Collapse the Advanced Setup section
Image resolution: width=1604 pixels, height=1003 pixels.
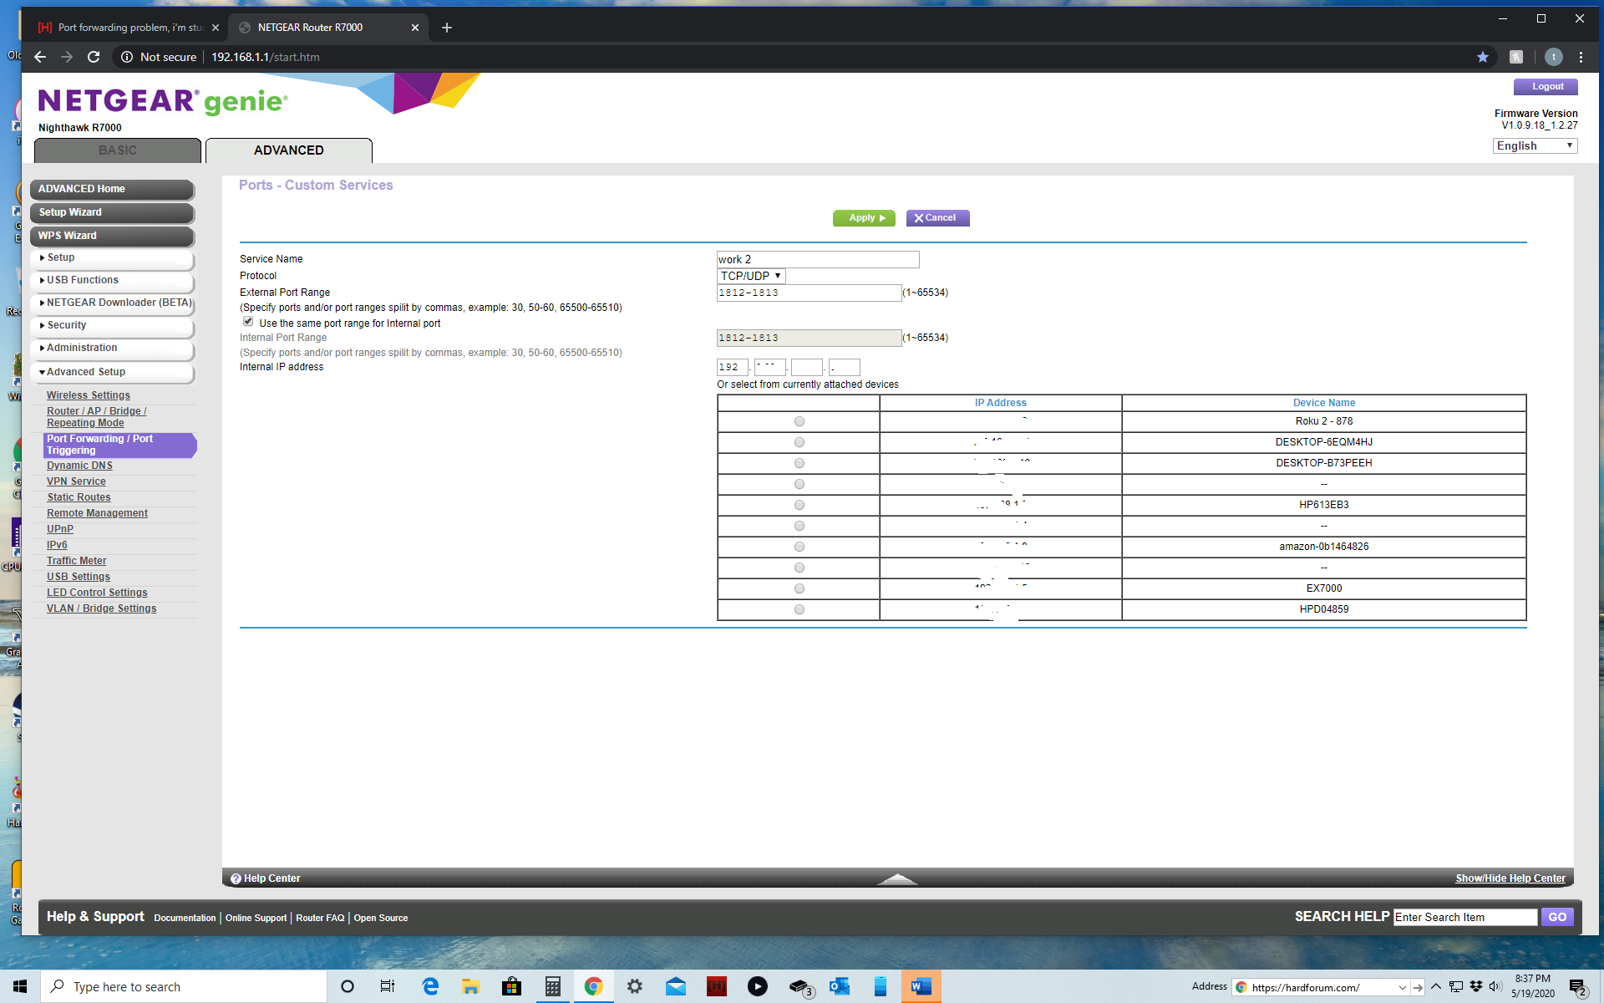pos(112,373)
